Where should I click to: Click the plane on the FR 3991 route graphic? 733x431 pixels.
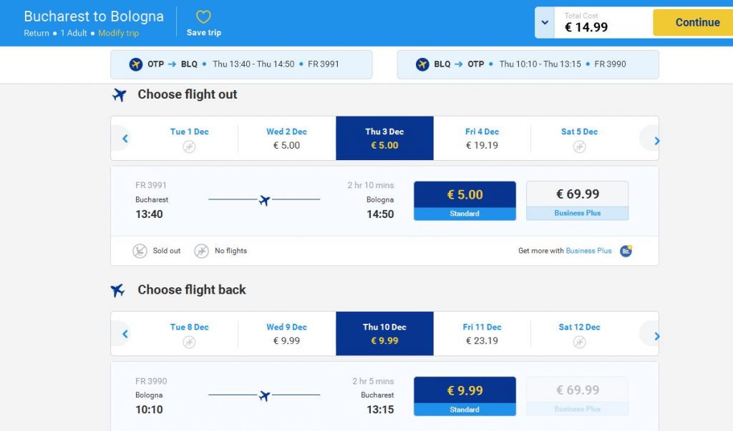[x=265, y=200]
